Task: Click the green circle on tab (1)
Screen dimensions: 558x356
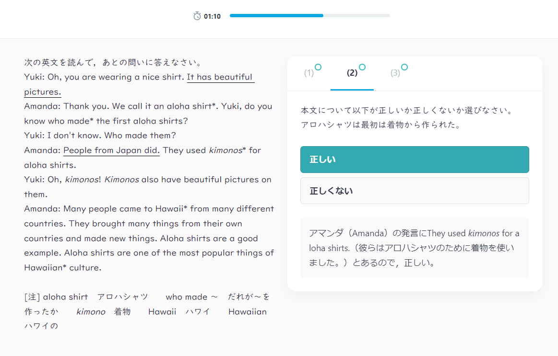Action: 318,67
